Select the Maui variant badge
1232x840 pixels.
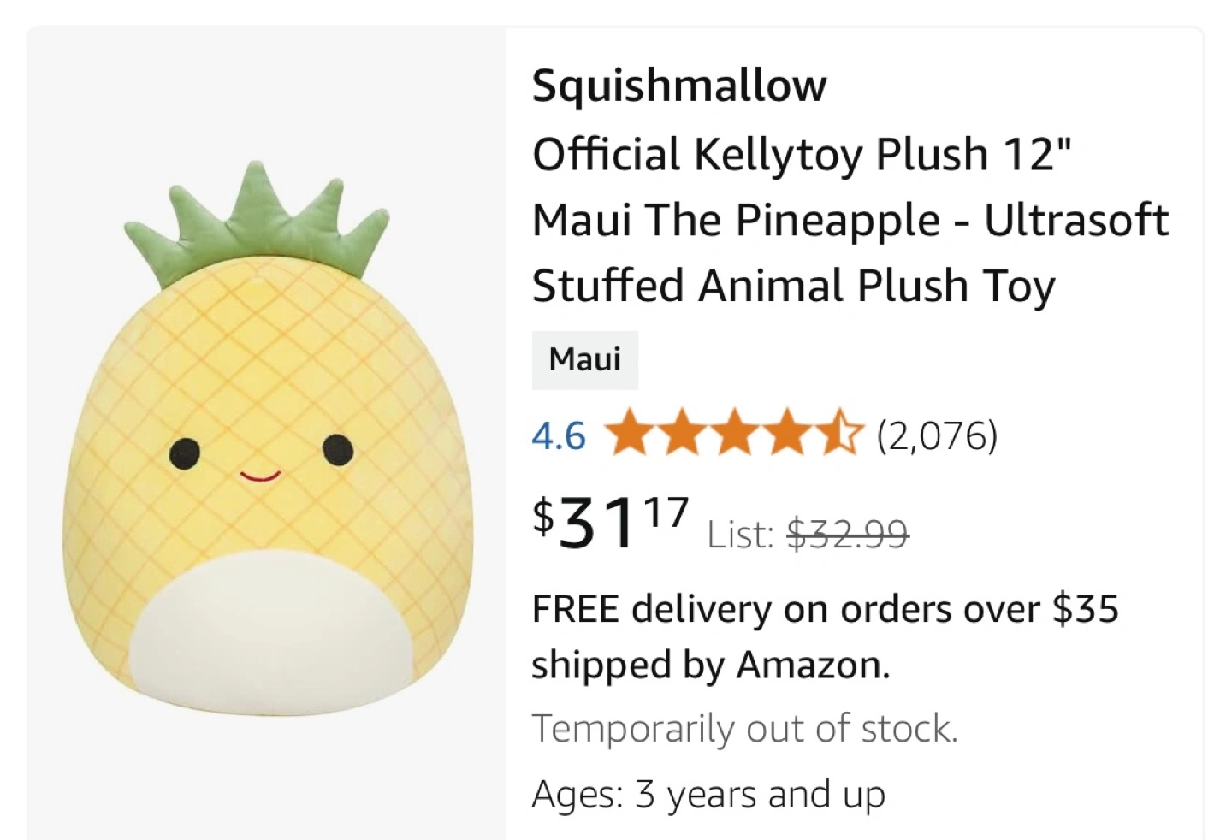(x=585, y=359)
